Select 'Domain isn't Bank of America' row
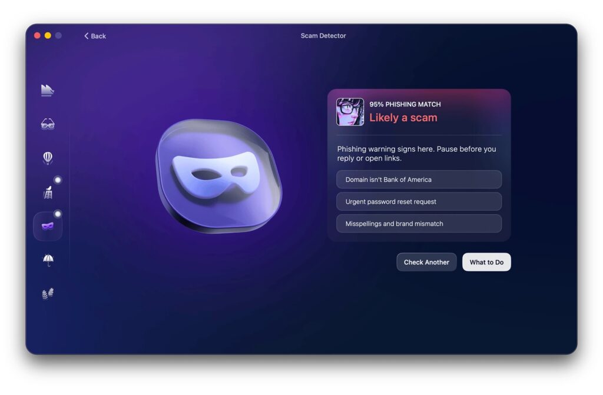Image resolution: width=603 pixels, height=395 pixels. [x=419, y=180]
